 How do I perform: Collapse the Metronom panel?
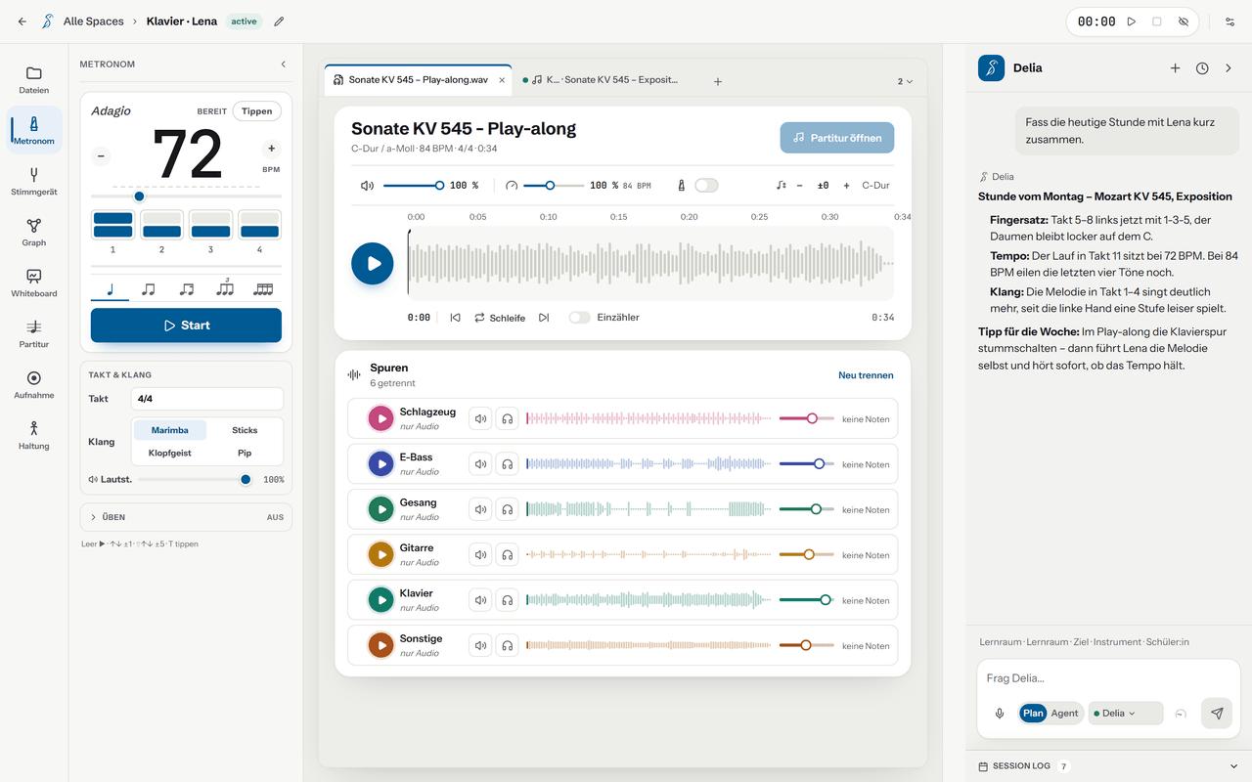tap(284, 65)
